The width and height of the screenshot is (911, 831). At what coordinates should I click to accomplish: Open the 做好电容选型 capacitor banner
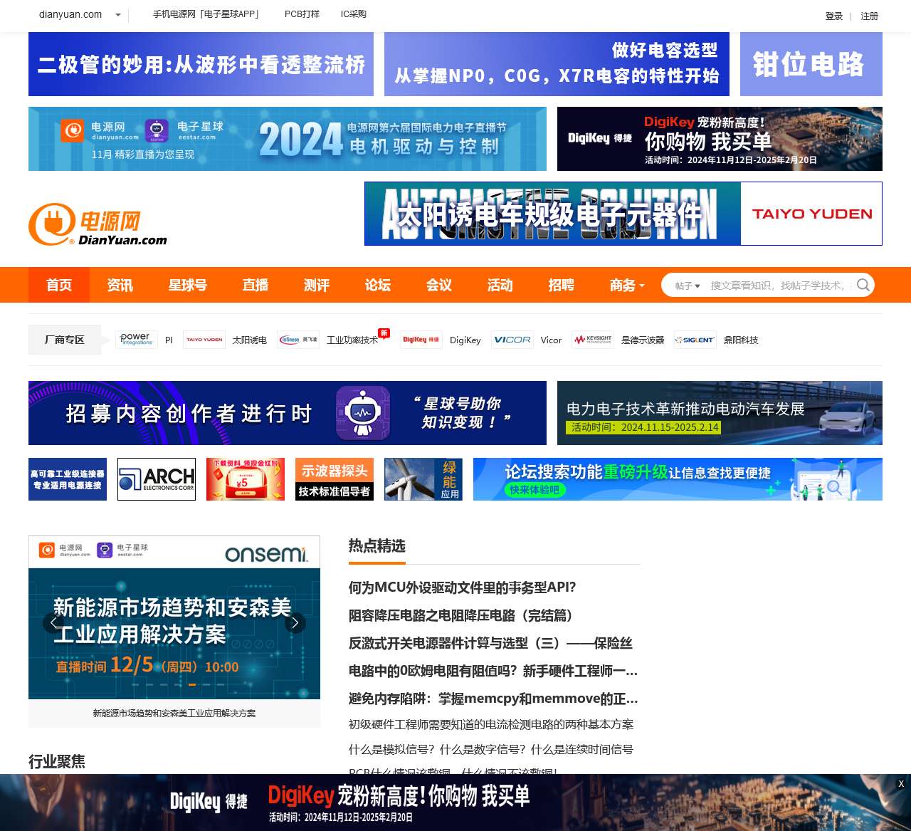(x=557, y=64)
